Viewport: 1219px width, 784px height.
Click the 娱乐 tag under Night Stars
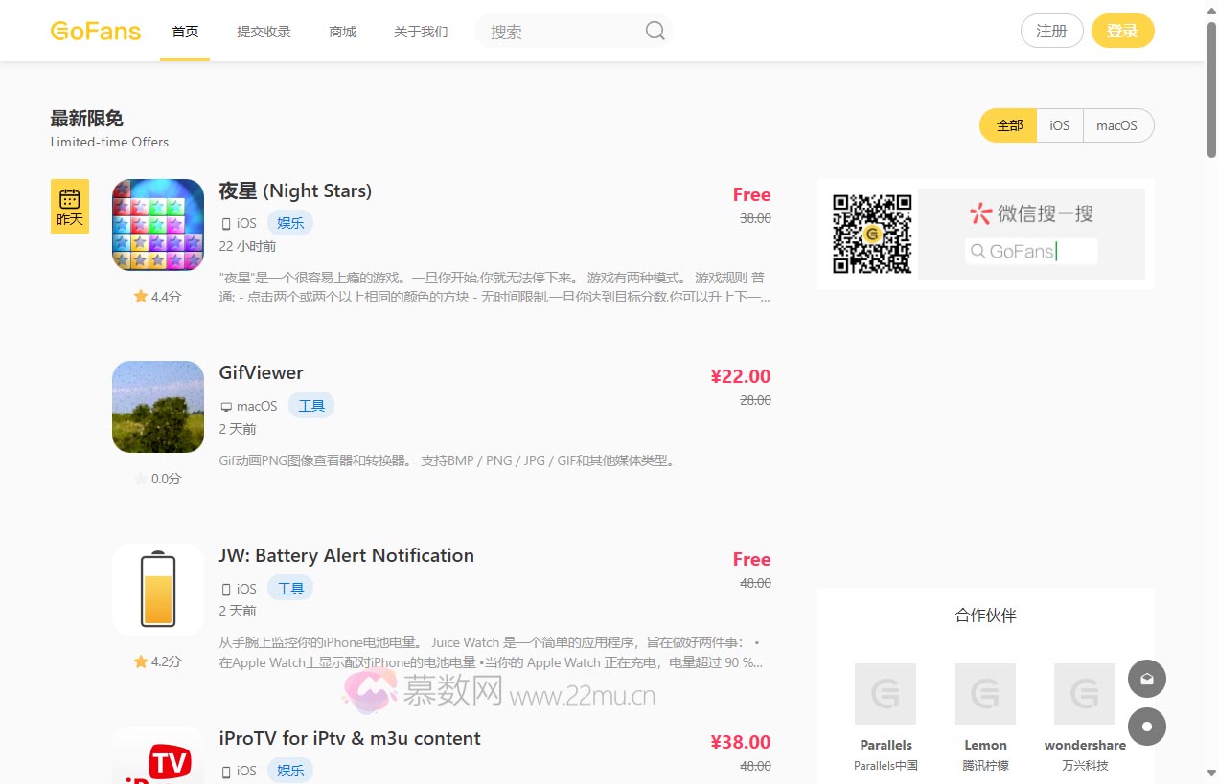290,223
